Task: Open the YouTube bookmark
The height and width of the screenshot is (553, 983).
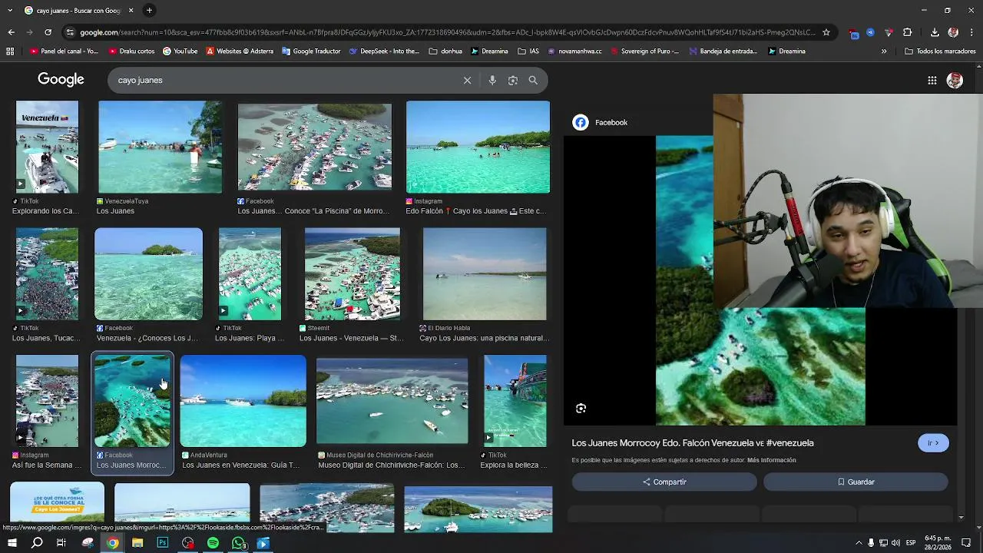Action: (x=180, y=51)
